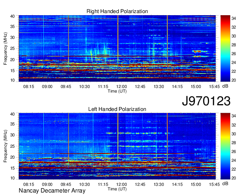Click the 20 MHz tick on Left Handed plot
The image size is (240, 195).
(x=12, y=157)
